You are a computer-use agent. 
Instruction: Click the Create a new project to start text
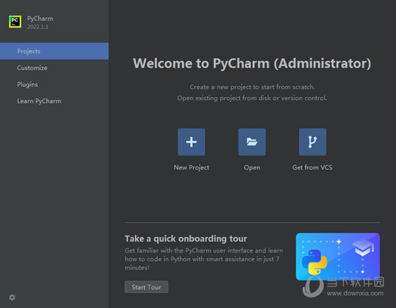tap(252, 87)
